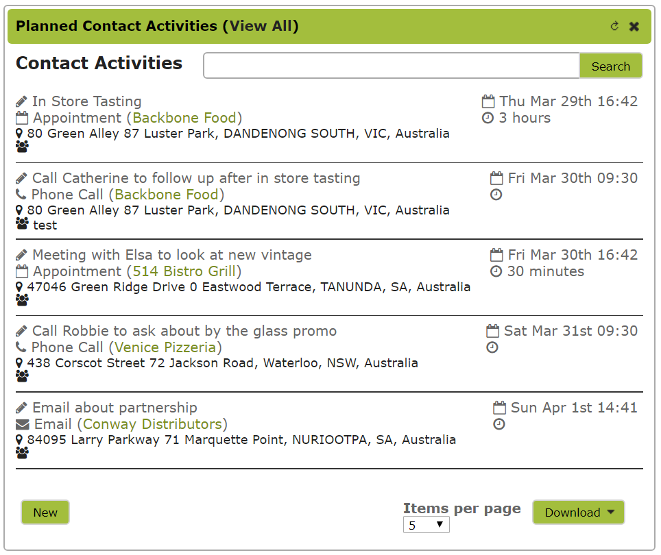
Task: Open the Venice Pizzeria account link
Action: point(165,347)
